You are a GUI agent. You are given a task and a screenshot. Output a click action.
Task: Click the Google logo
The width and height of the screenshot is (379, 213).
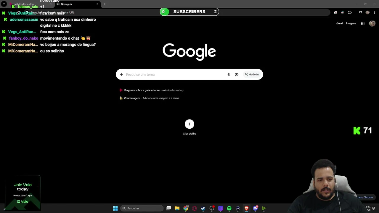coord(189,52)
